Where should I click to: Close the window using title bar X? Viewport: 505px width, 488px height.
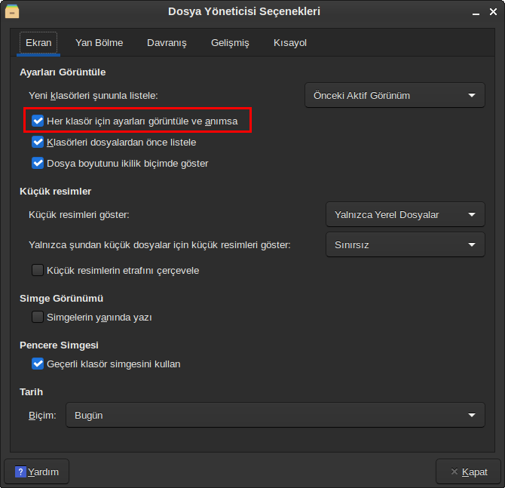tap(492, 12)
